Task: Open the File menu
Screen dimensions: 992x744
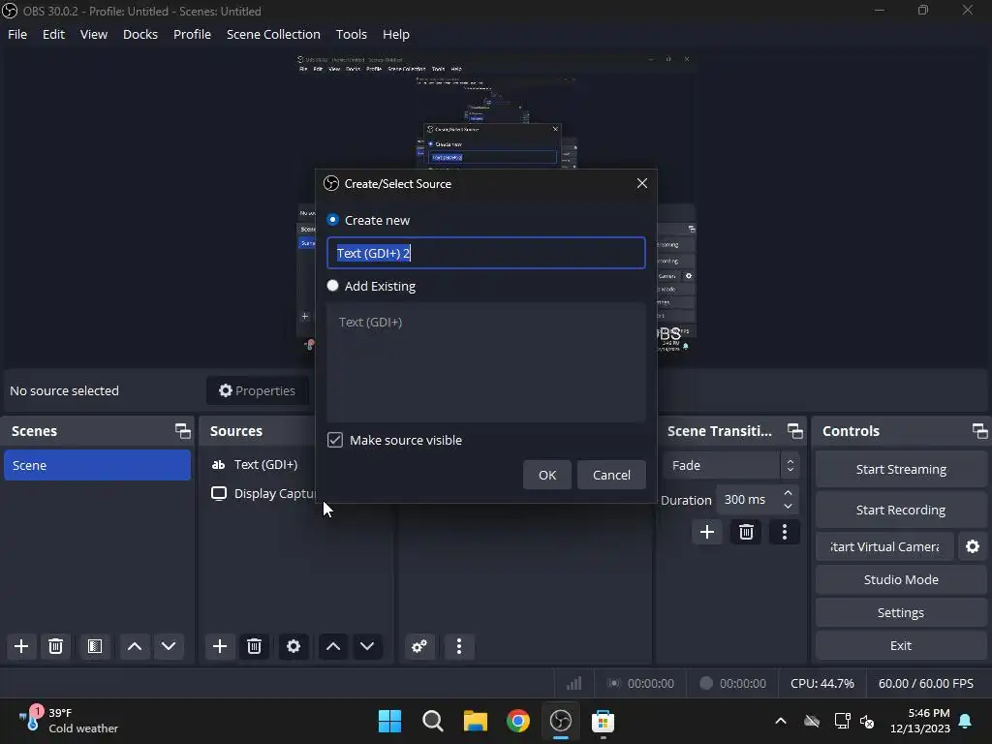Action: 17,34
